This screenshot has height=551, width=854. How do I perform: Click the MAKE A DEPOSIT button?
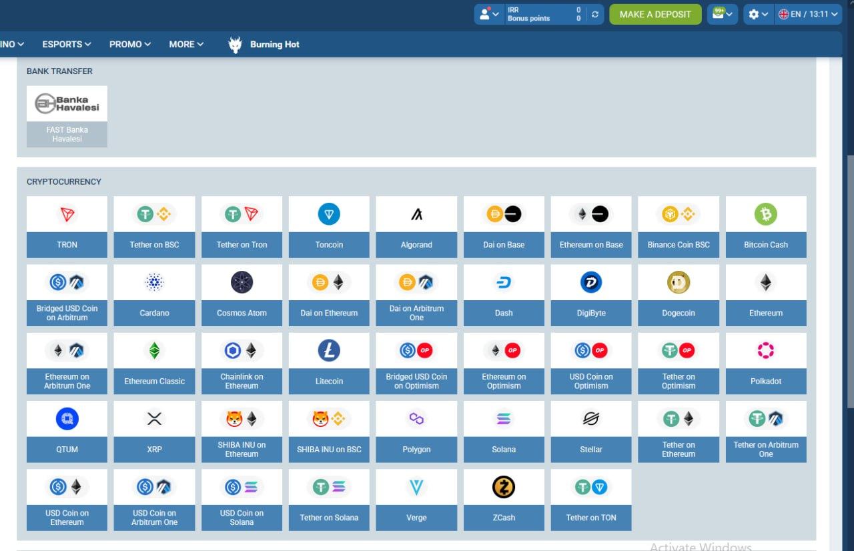[x=655, y=14]
